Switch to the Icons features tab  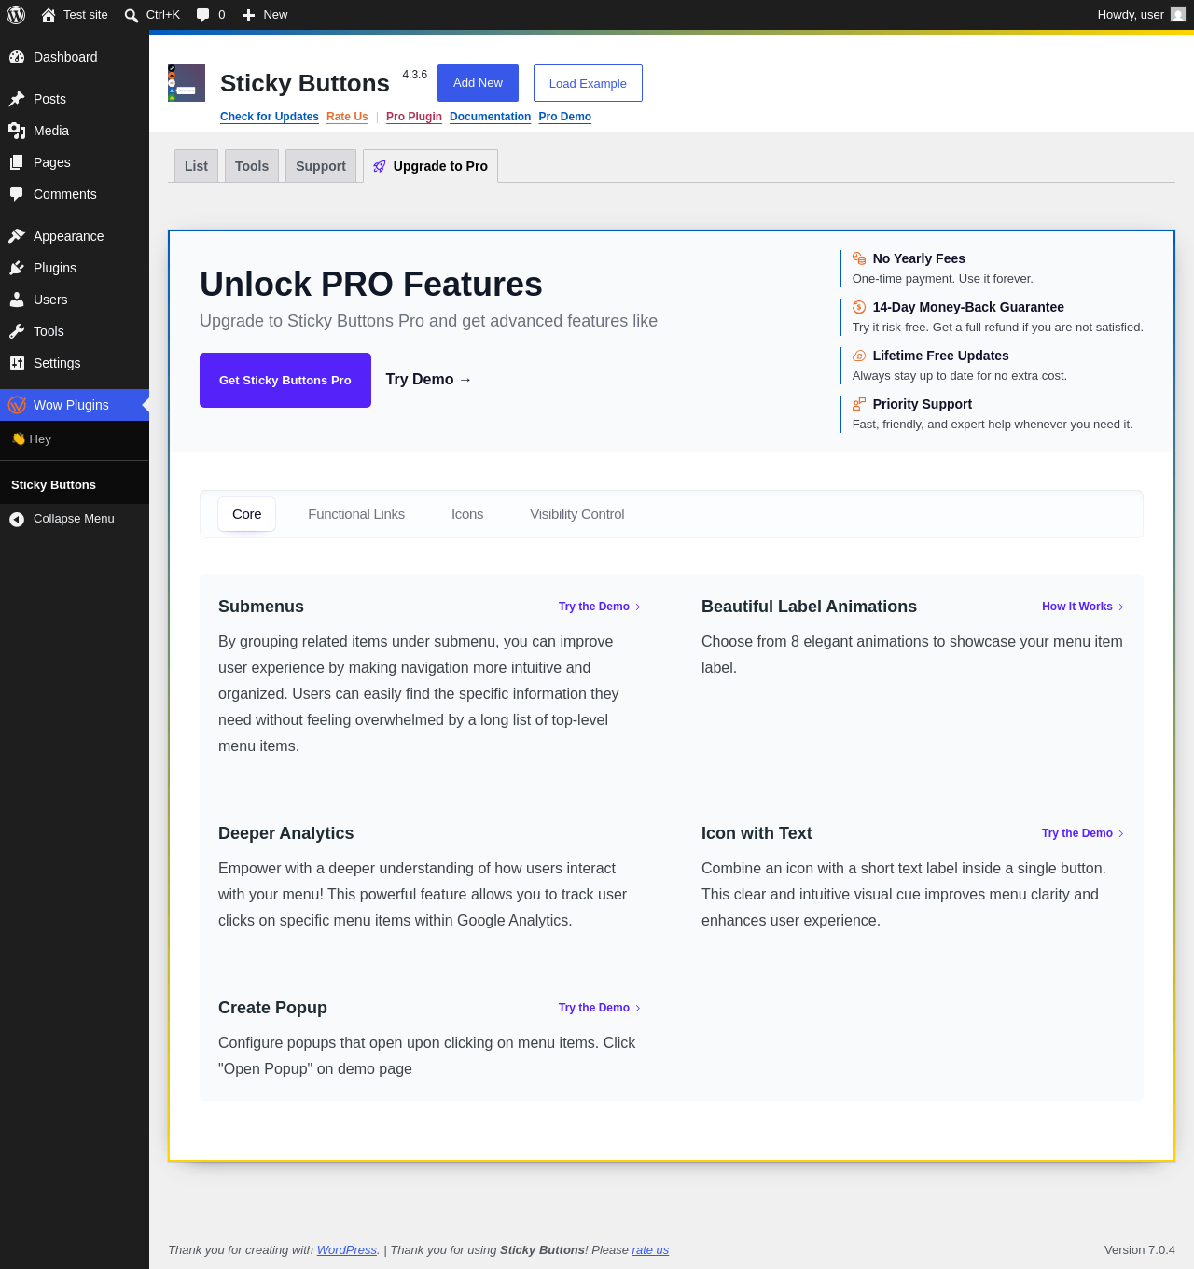(x=467, y=514)
